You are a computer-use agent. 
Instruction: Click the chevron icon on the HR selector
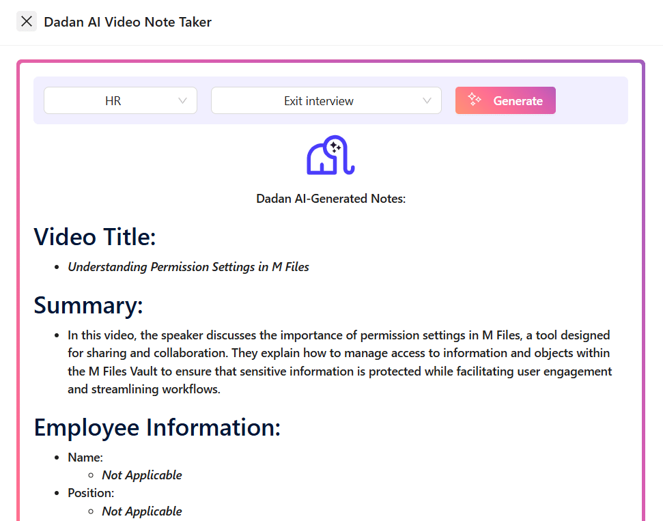(x=182, y=100)
